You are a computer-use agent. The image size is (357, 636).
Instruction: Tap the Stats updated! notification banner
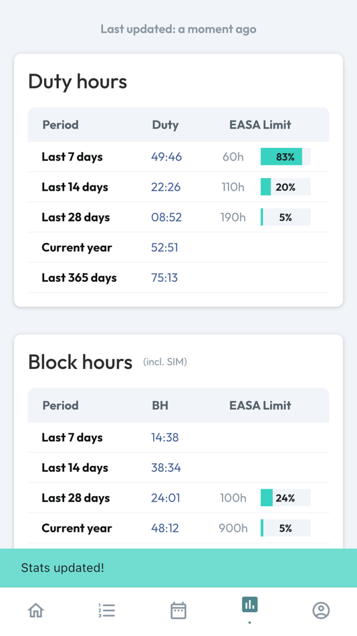click(x=178, y=568)
